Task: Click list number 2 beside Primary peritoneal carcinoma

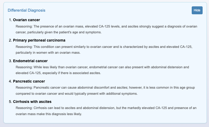Action: [11, 40]
